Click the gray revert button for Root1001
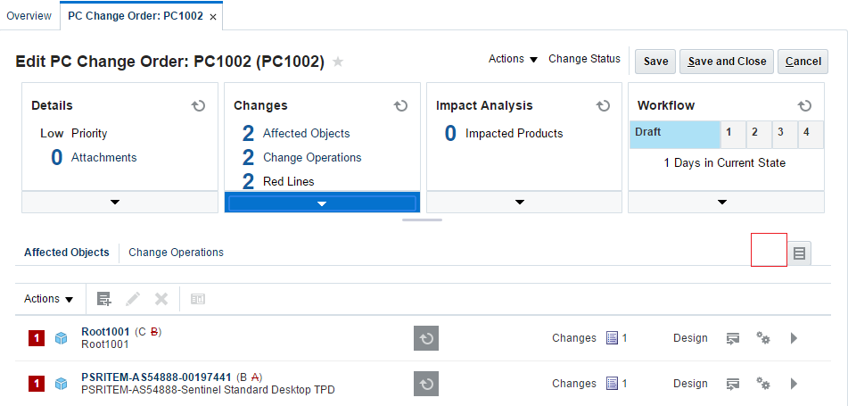 [426, 338]
